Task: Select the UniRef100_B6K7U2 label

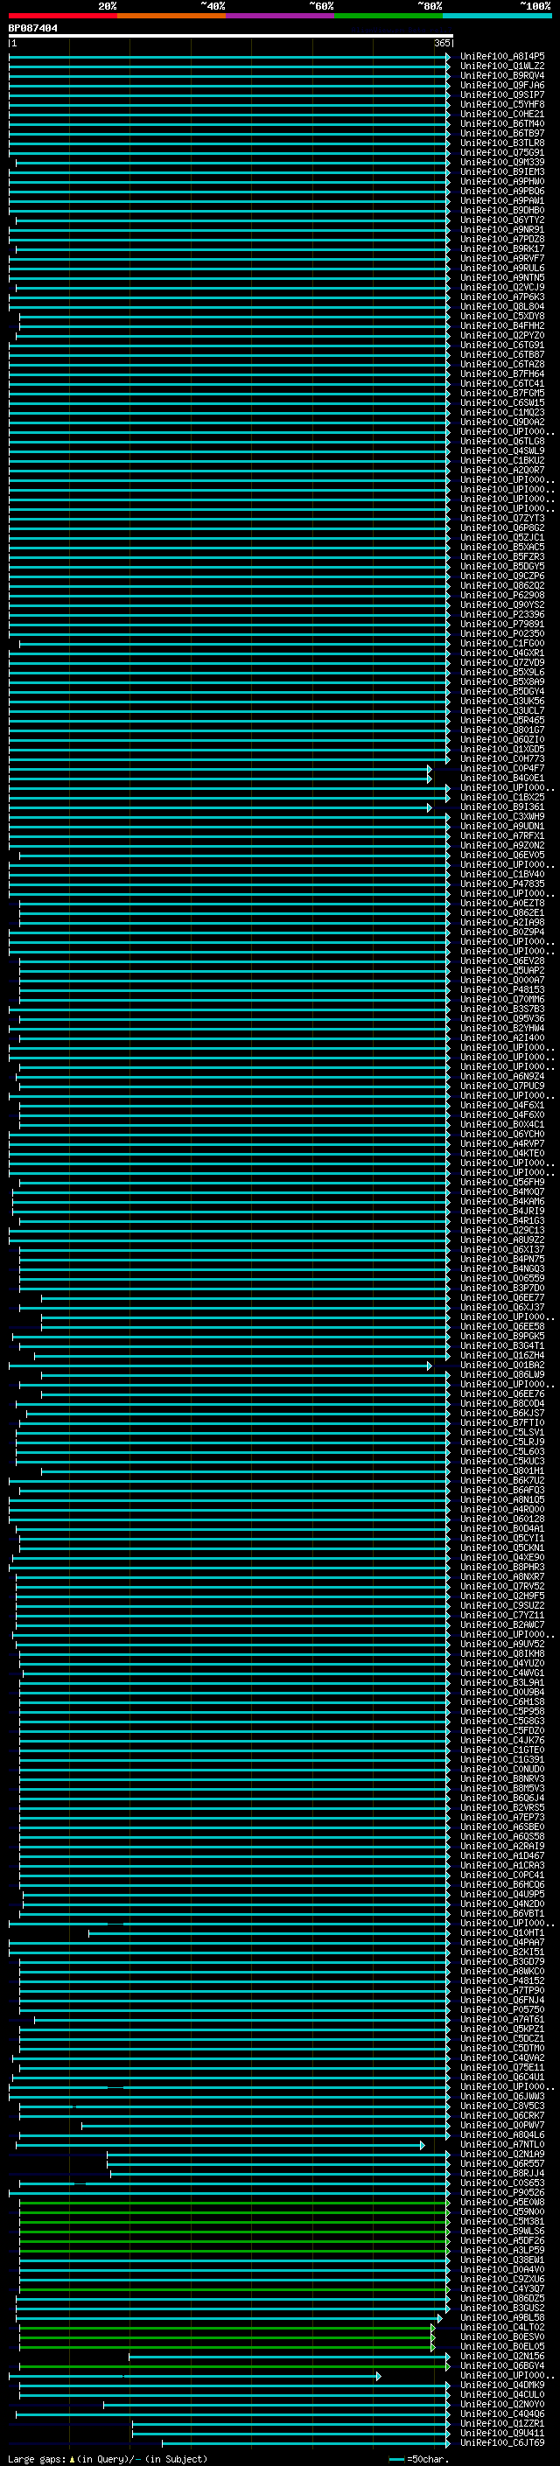Action: coord(502,1480)
